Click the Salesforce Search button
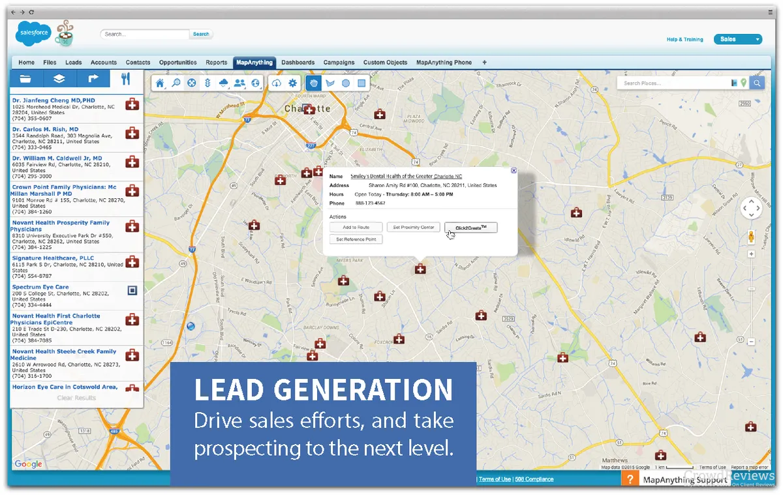The image size is (783, 495). (201, 34)
